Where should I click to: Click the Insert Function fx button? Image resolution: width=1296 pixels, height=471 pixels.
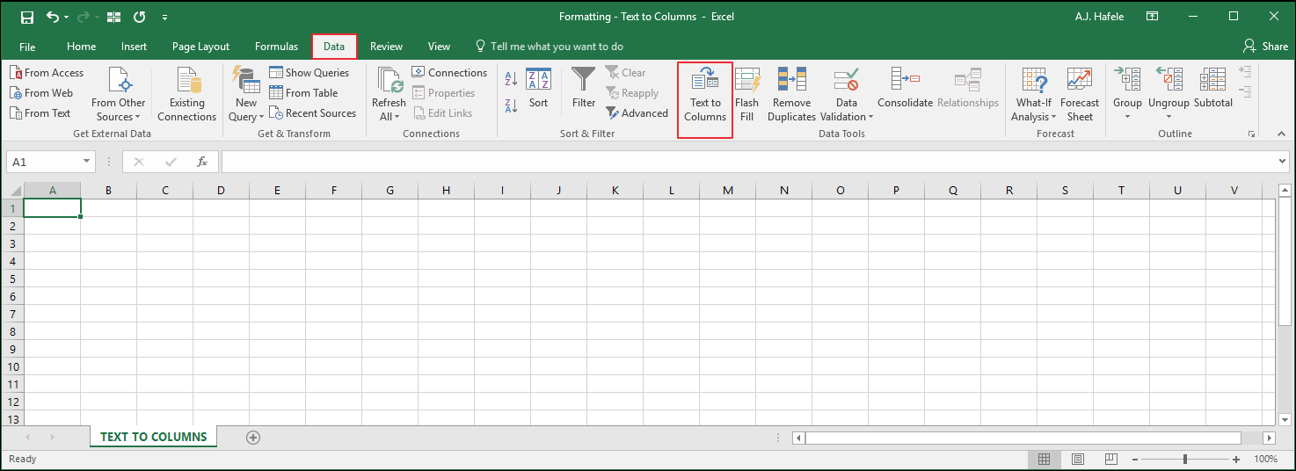coord(201,162)
